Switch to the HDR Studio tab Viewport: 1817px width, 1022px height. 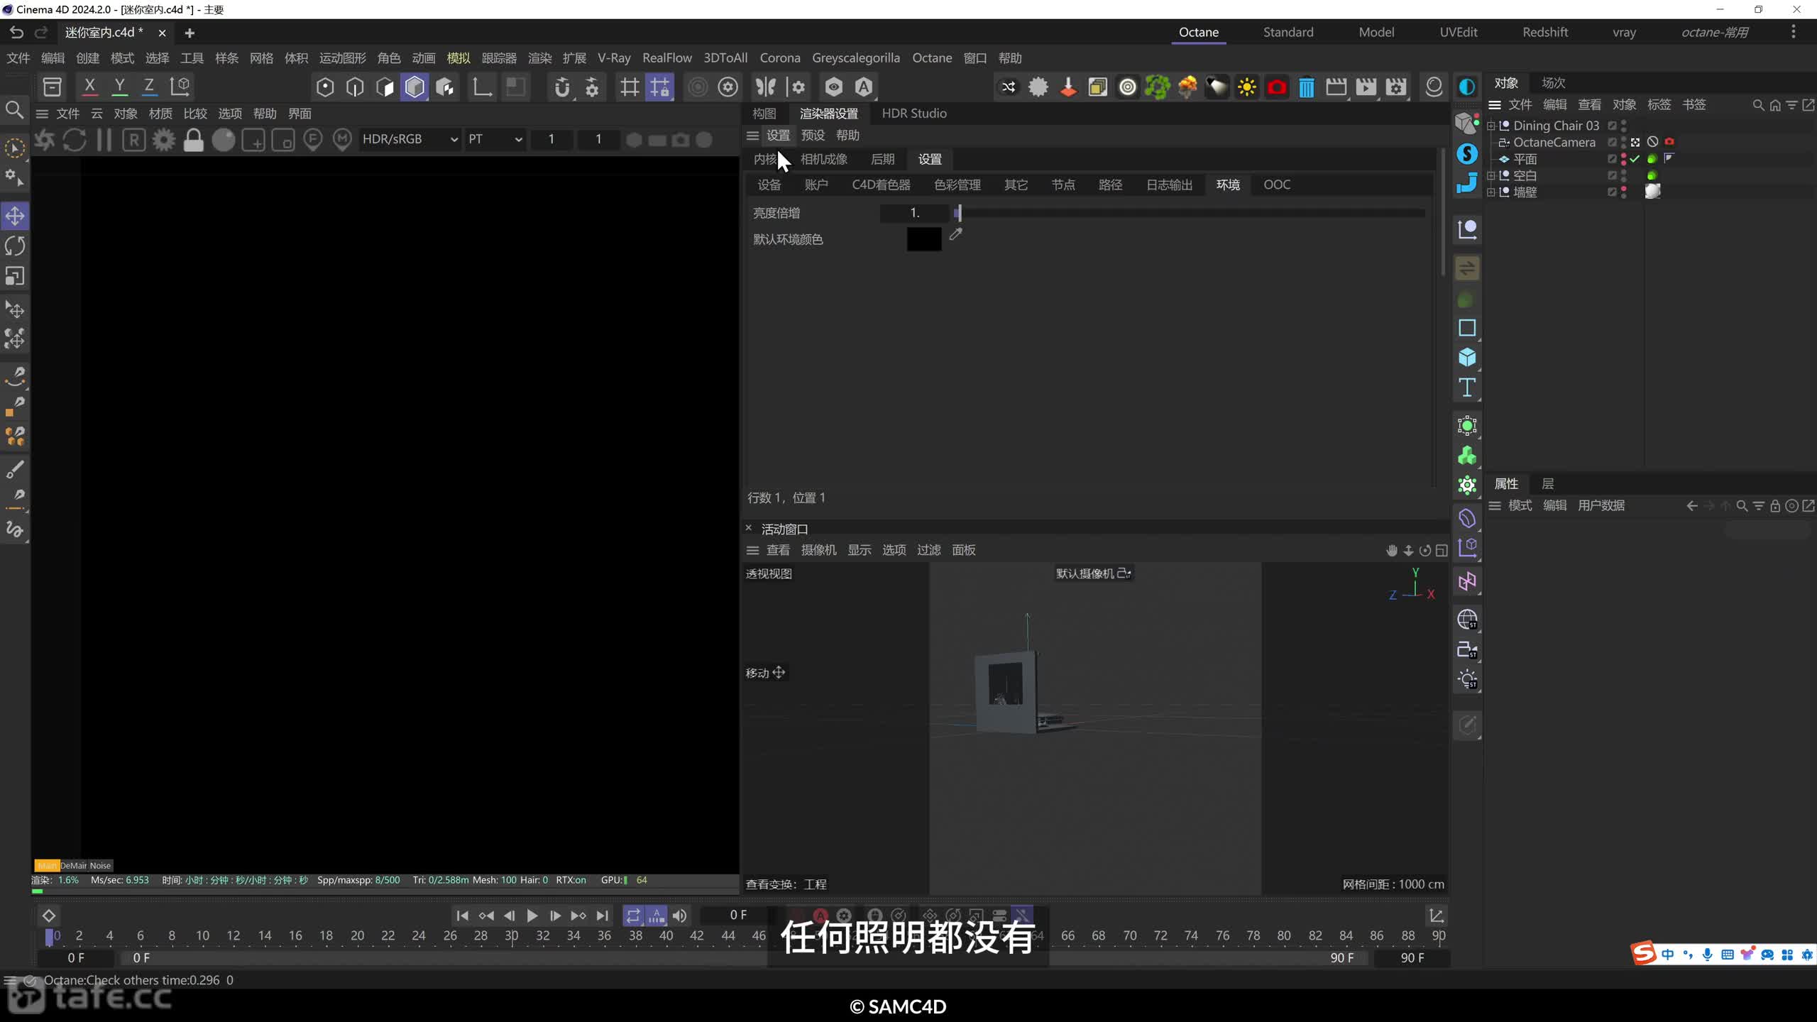coord(914,114)
